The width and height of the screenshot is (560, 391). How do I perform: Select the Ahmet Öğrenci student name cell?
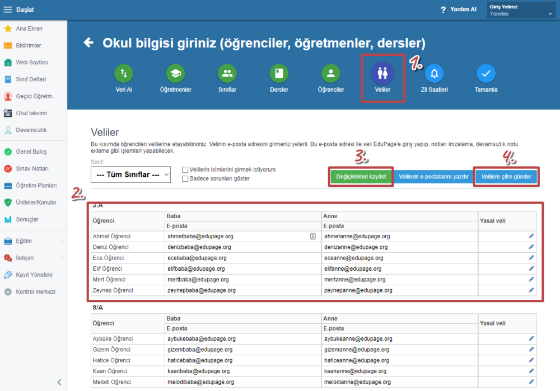(x=128, y=236)
